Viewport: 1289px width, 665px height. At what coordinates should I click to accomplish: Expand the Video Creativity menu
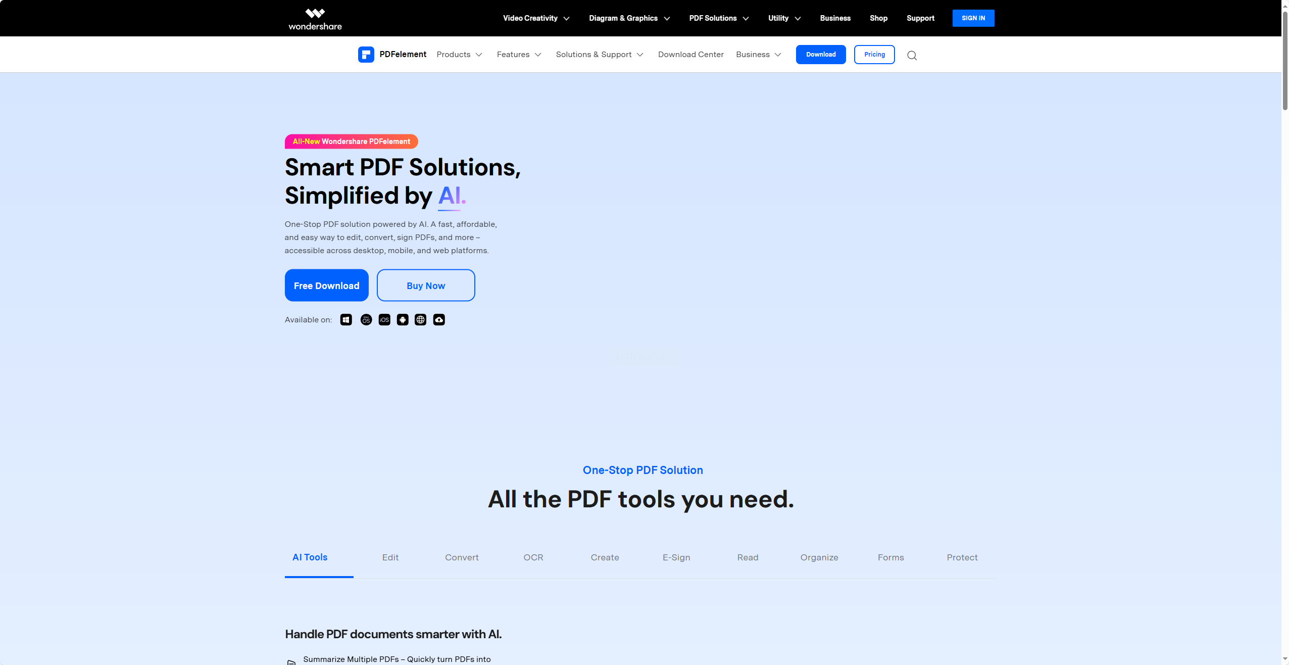pos(536,18)
